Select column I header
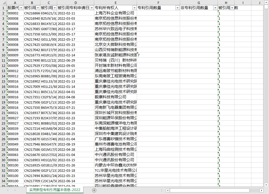The height and width of the screenshot is (194, 269). 243,3
